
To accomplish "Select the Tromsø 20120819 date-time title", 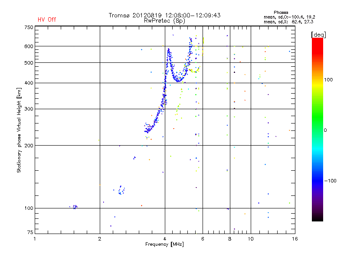I will point(165,15).
